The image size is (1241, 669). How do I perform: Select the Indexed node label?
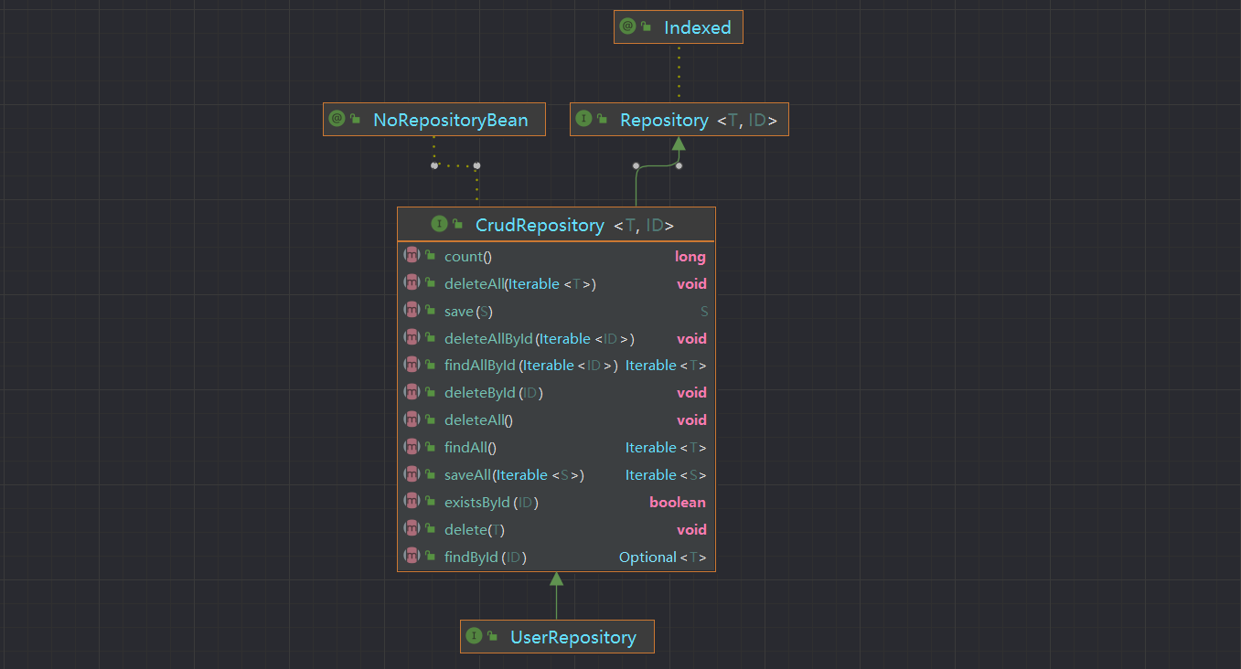click(x=698, y=27)
